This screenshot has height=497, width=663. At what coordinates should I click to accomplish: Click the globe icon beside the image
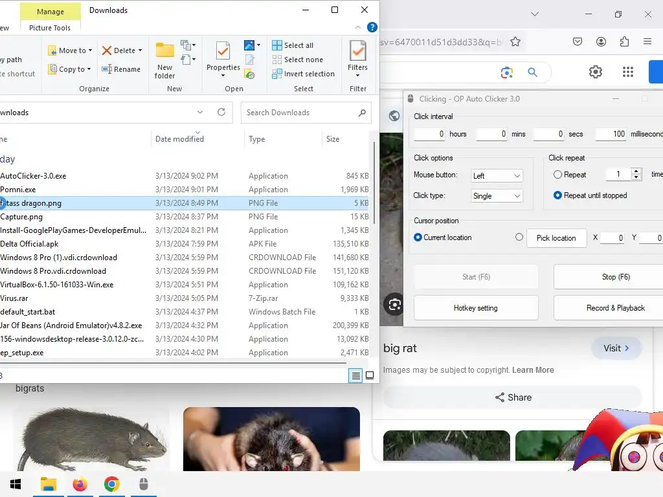tap(394, 116)
